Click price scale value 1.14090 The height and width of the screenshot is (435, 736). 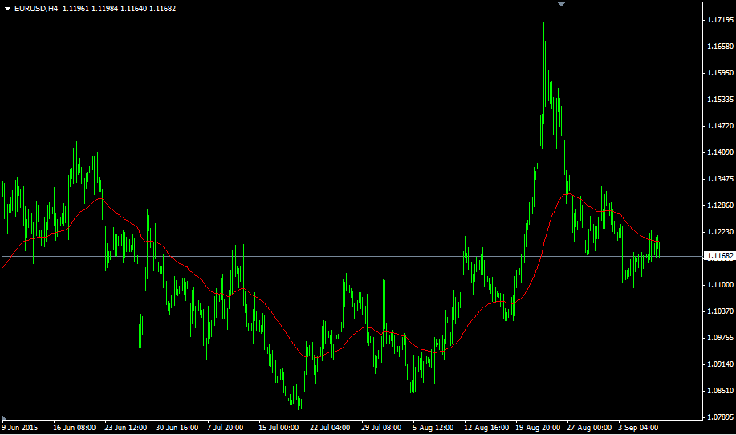(720, 152)
